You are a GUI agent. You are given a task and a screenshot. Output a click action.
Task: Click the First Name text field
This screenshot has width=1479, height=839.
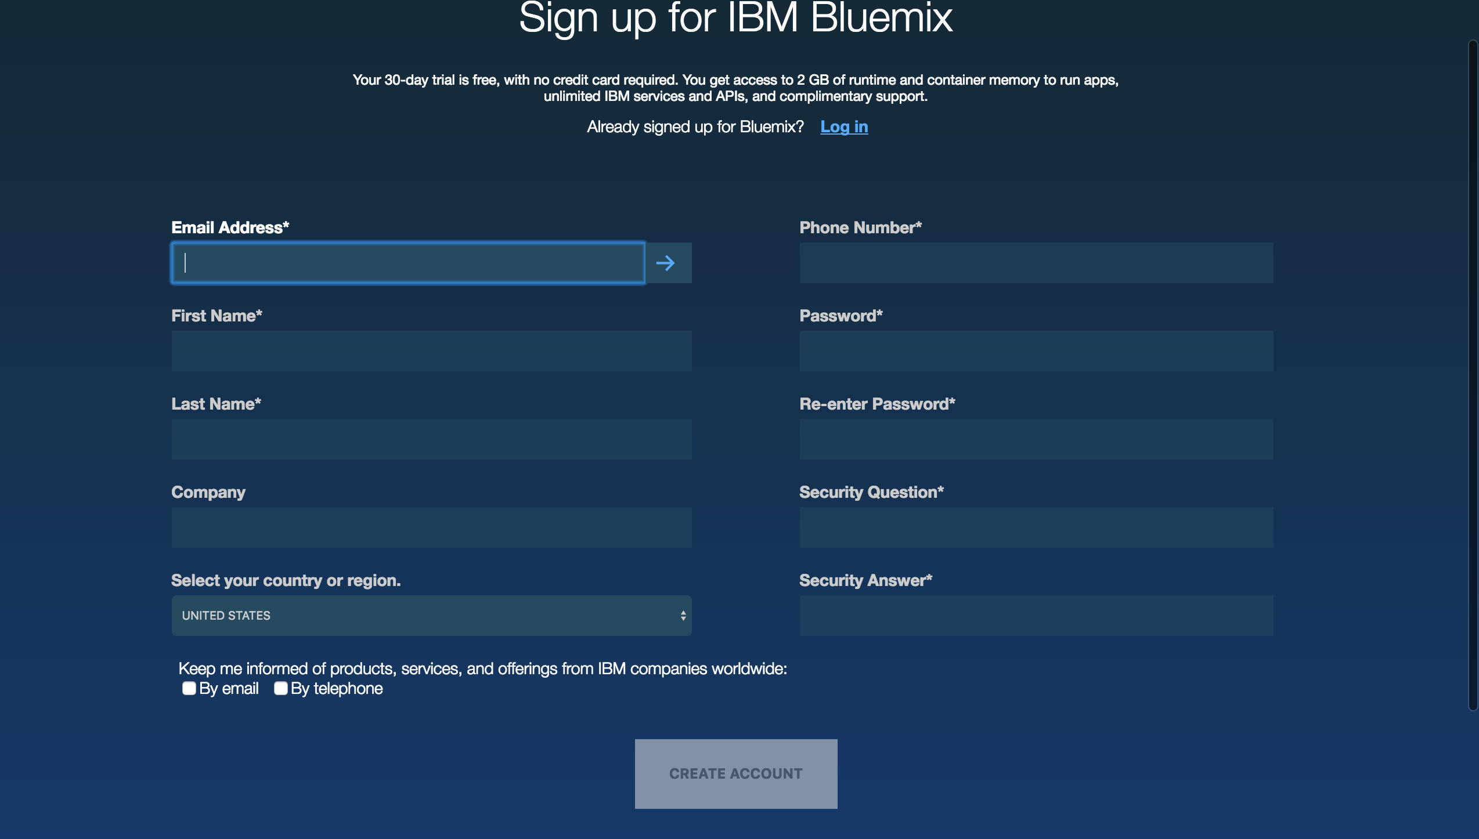[431, 351]
